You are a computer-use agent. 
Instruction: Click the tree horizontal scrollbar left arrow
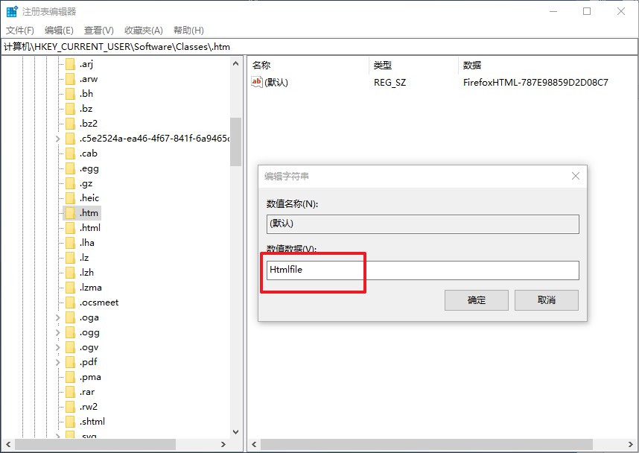tap(8, 445)
